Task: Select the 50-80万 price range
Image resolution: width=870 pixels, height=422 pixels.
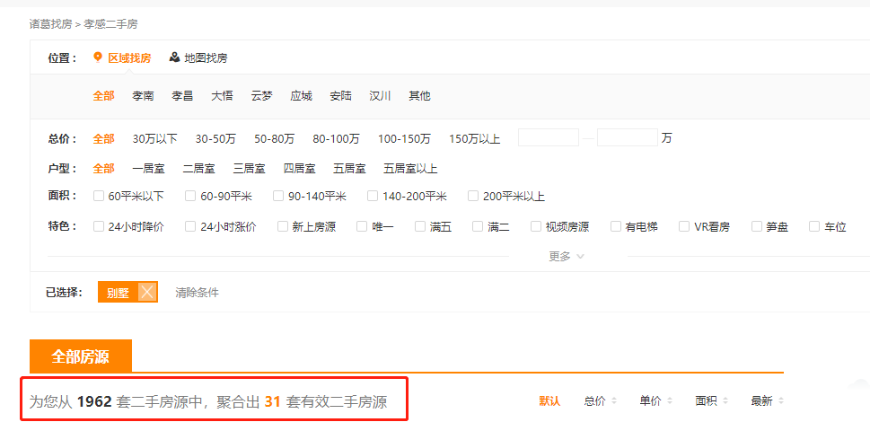Action: click(274, 138)
